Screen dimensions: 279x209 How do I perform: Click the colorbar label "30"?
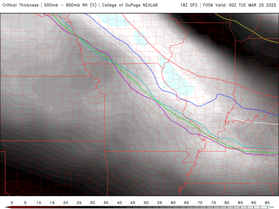coord(92,203)
